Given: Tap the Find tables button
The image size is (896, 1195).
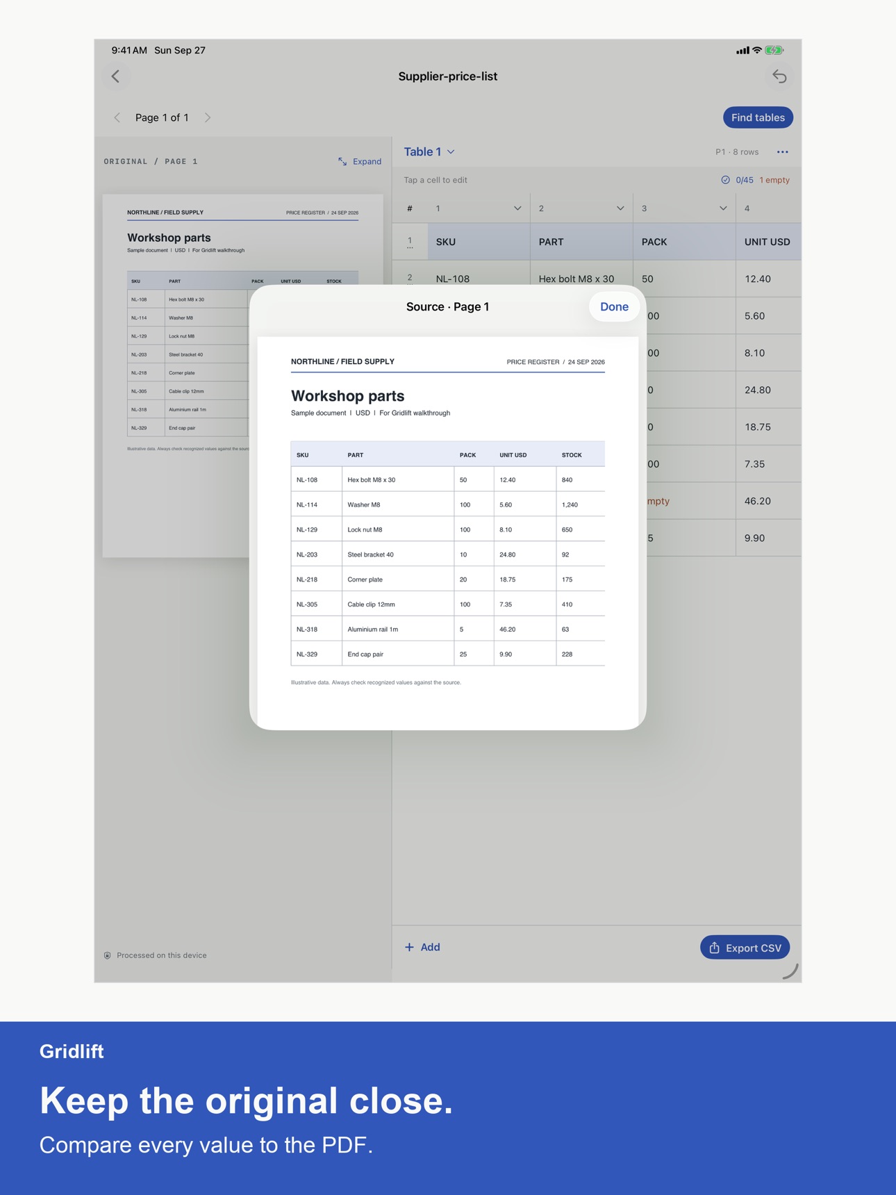Looking at the screenshot, I should (758, 117).
